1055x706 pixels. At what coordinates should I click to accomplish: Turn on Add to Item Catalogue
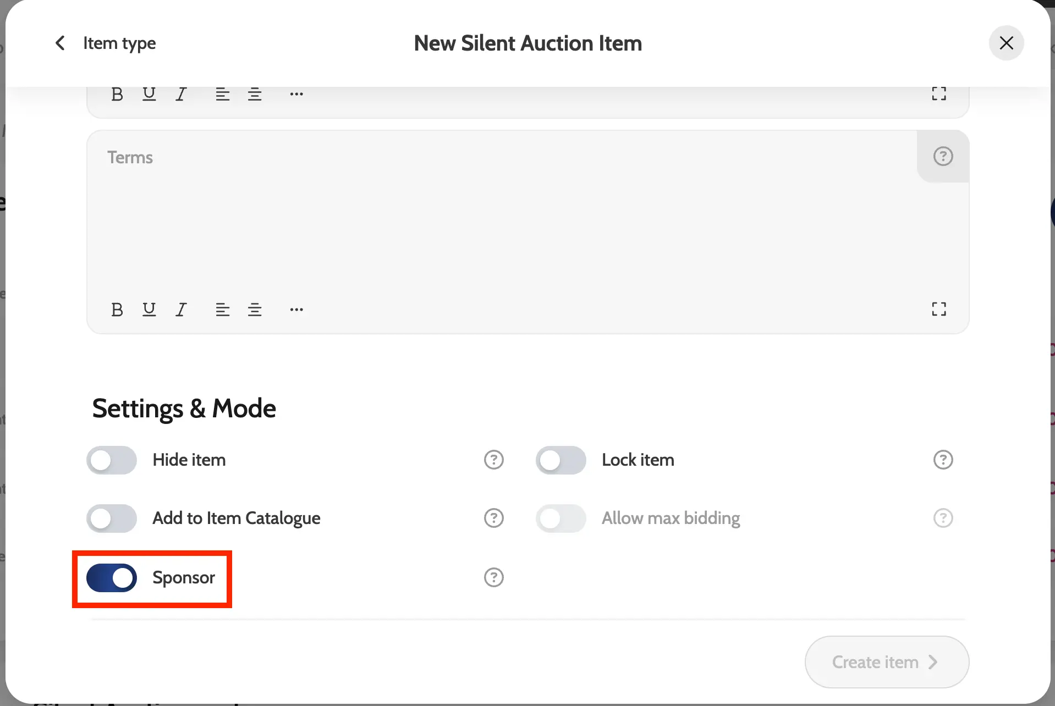pyautogui.click(x=112, y=519)
